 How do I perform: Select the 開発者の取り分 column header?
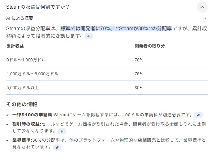point(150,46)
